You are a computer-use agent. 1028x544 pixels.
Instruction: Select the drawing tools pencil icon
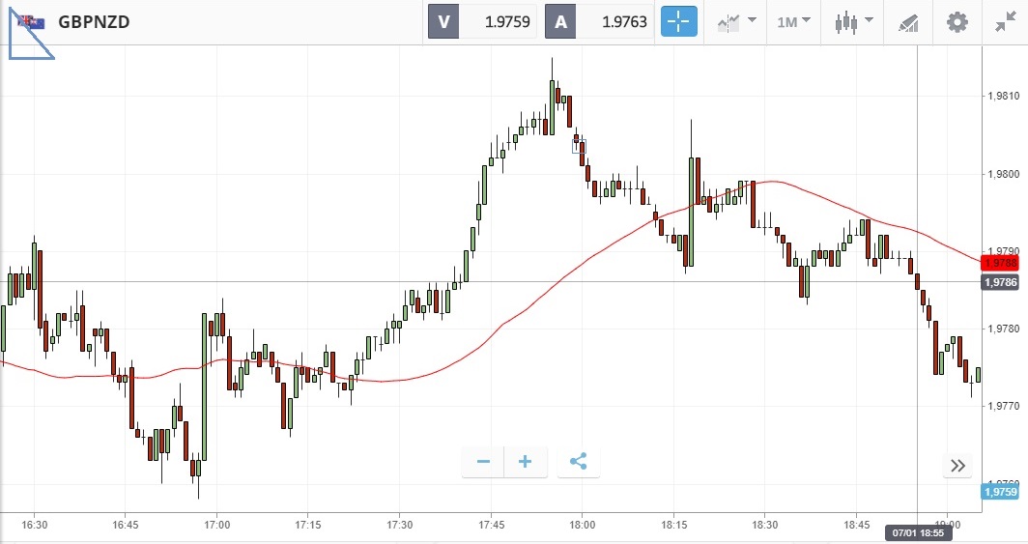pos(908,21)
